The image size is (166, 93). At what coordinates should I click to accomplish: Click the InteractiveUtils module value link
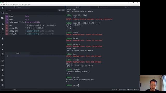click(x=32, y=22)
